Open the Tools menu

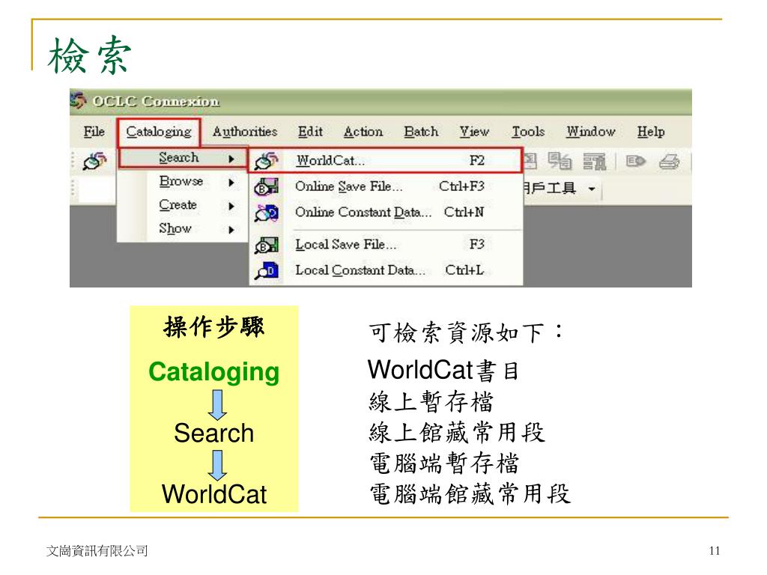tap(528, 132)
